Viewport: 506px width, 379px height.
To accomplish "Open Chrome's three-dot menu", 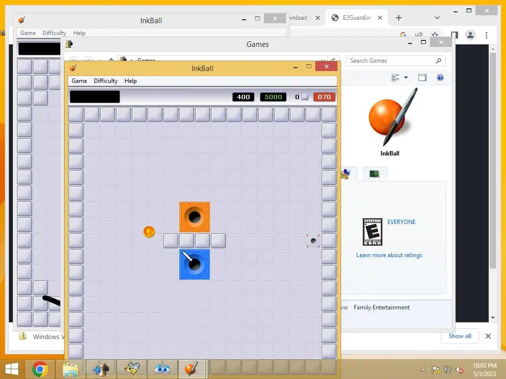I will (x=486, y=35).
